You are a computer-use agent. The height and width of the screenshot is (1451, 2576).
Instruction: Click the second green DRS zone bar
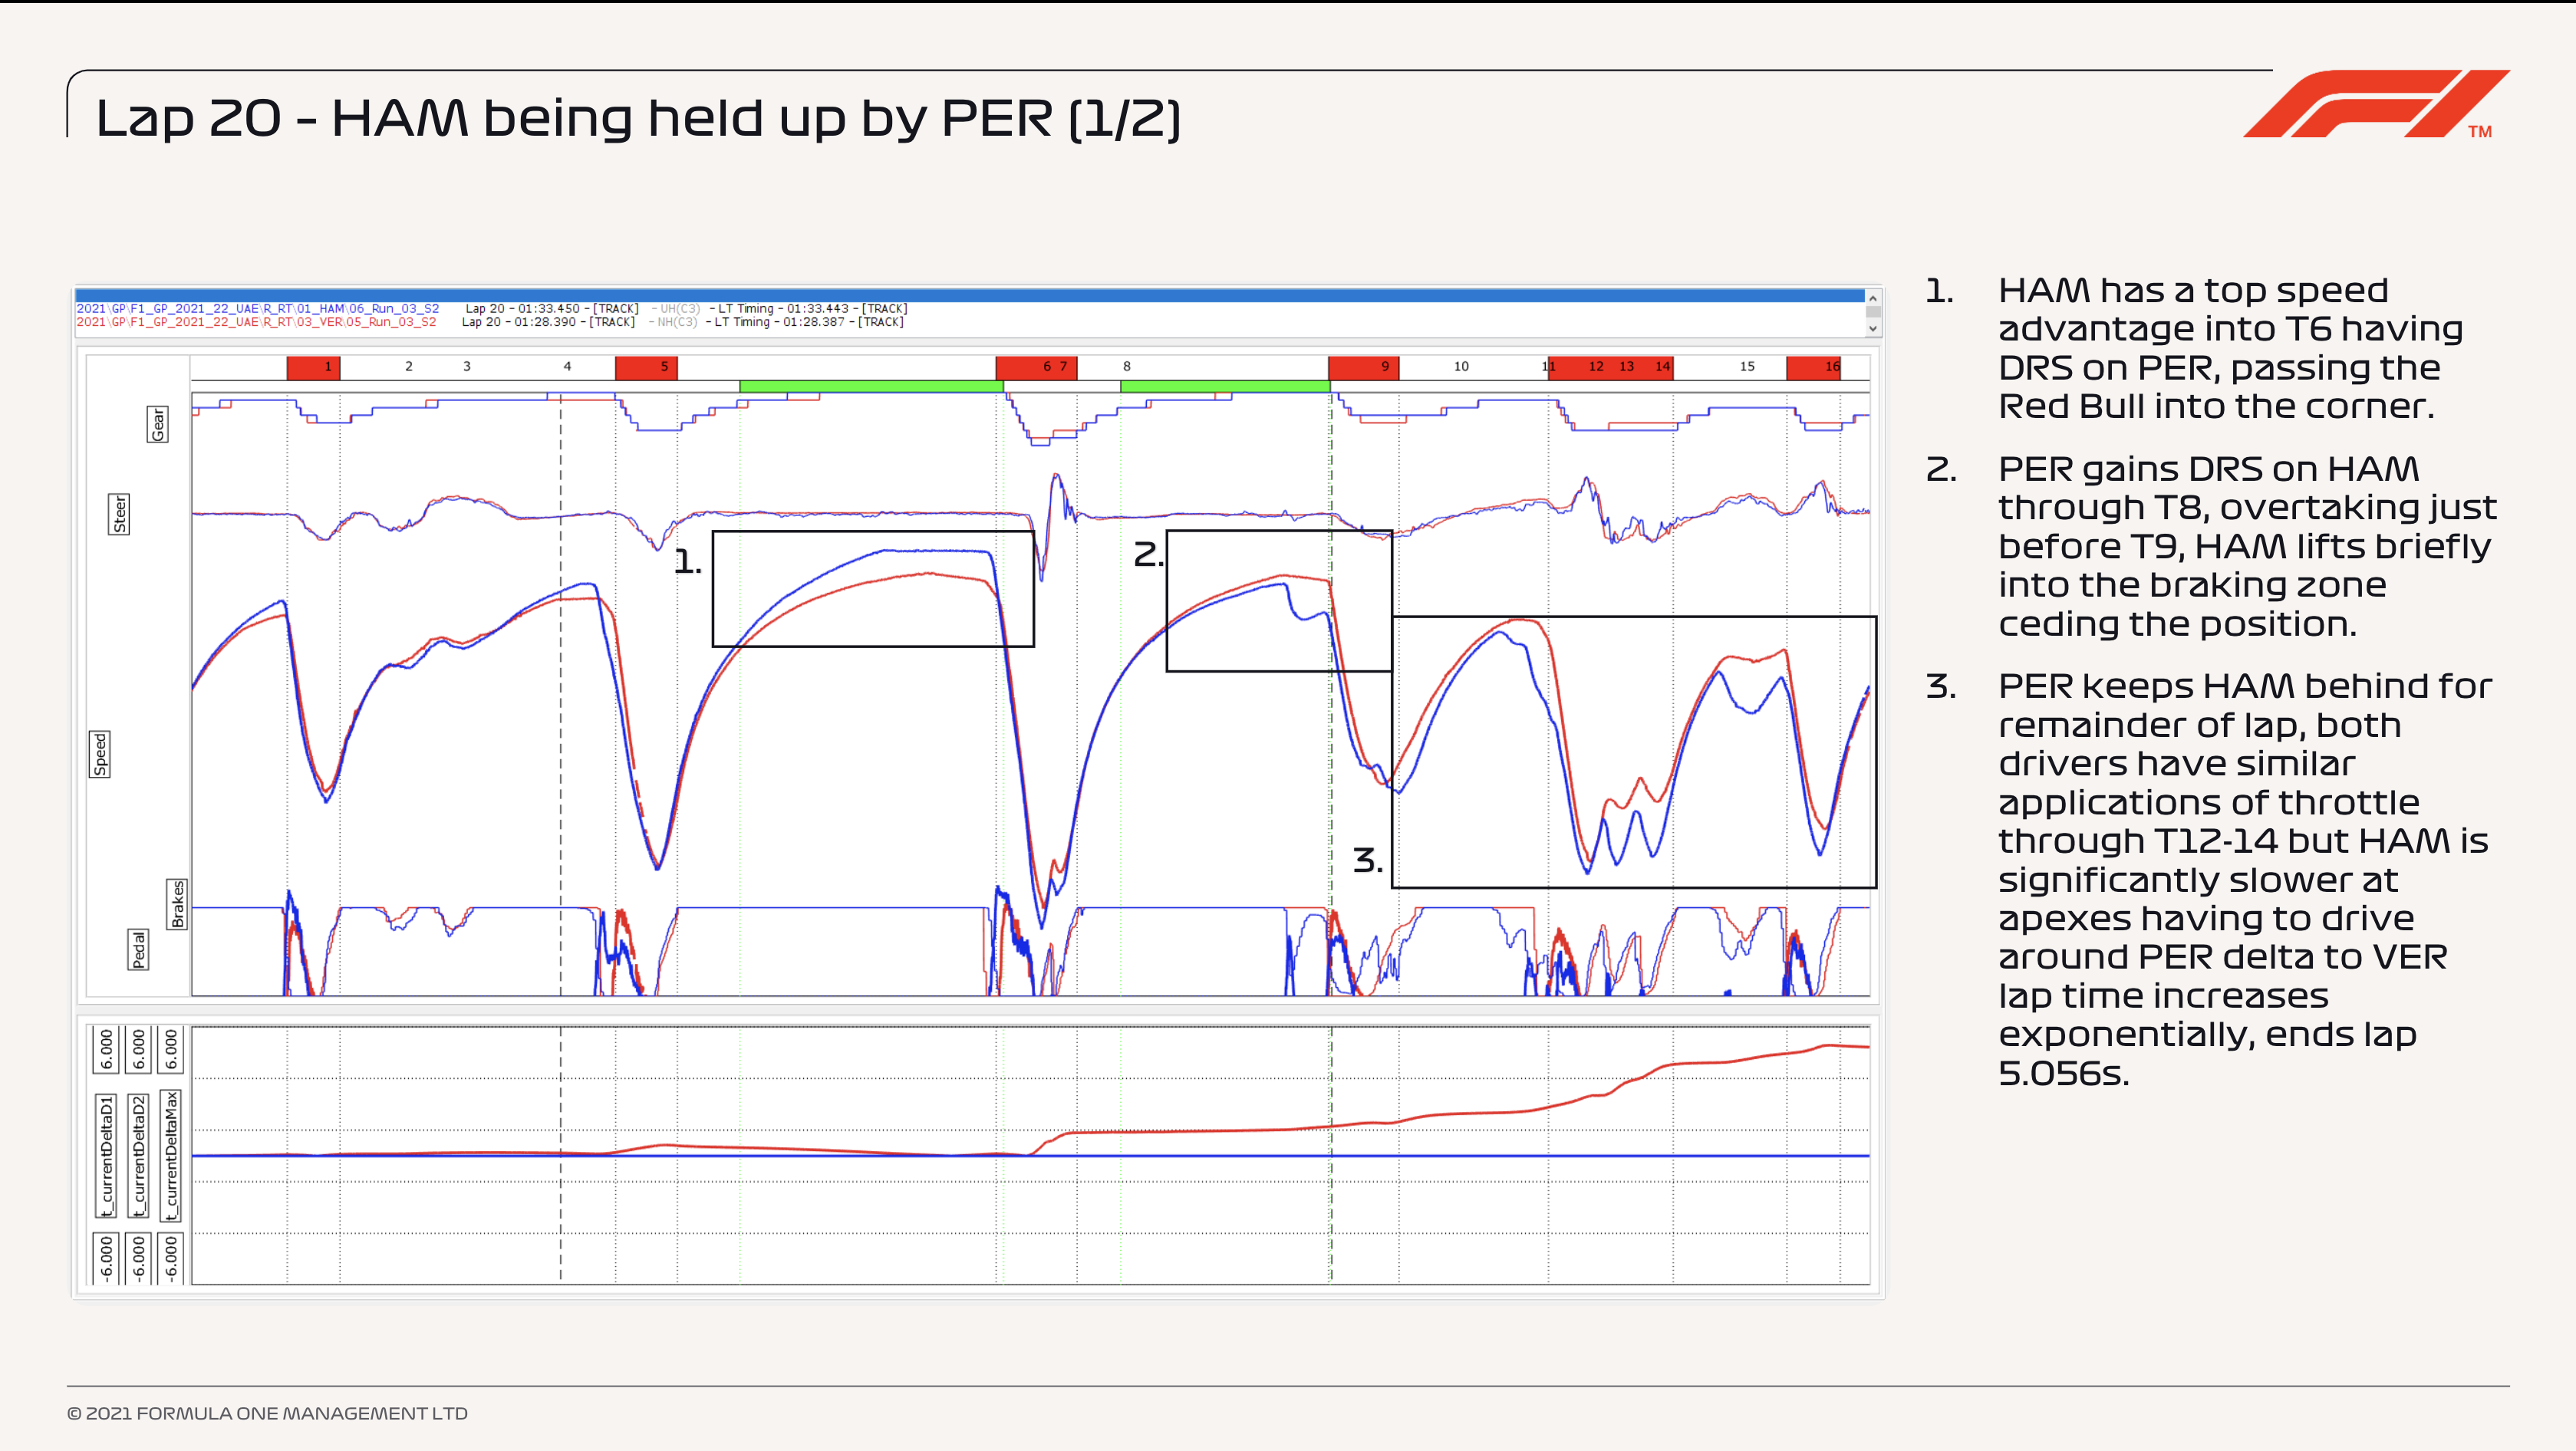[x=1224, y=386]
